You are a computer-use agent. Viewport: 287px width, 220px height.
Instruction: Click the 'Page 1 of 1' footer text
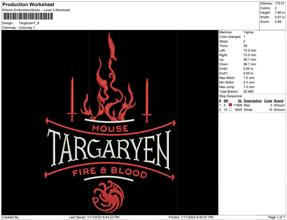click(x=276, y=217)
